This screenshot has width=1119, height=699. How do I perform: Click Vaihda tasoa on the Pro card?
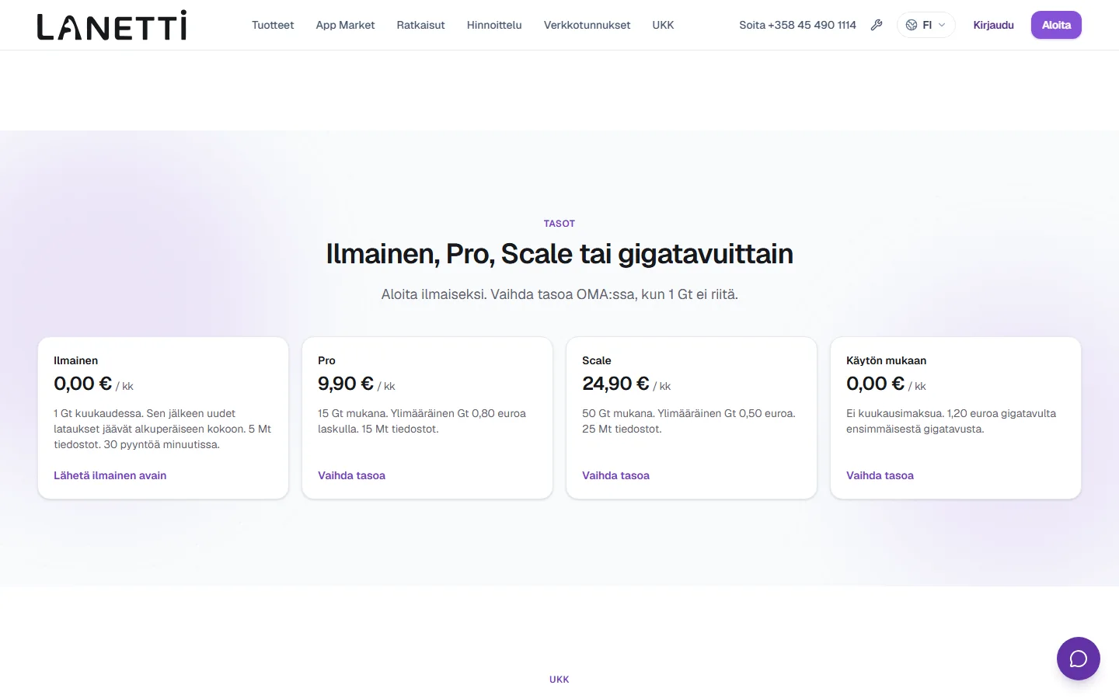[x=351, y=475]
